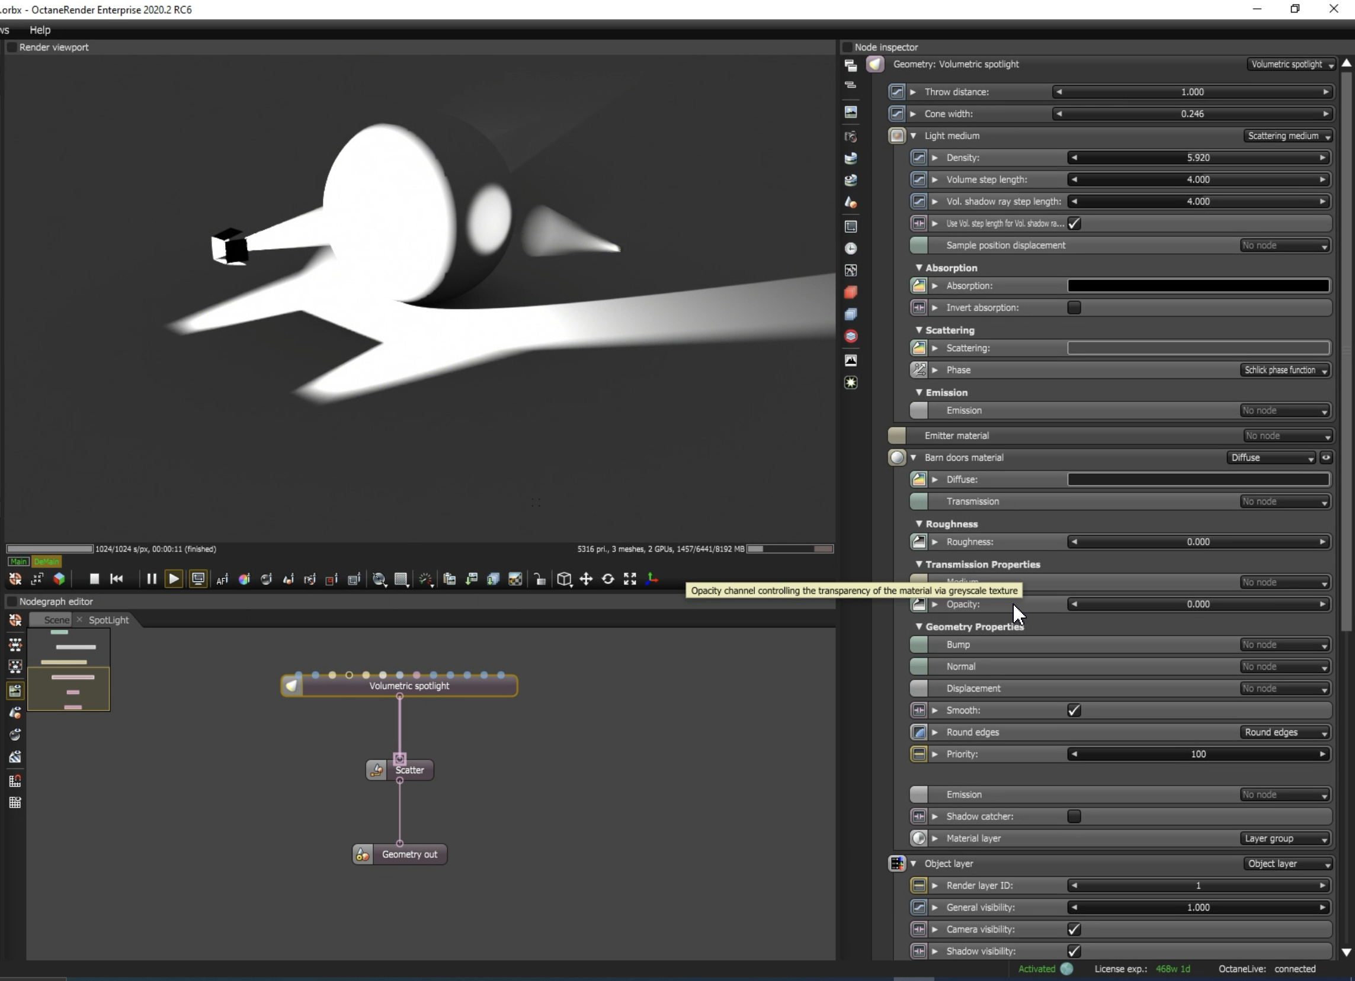Click the Absorption black color swatch

coord(1198,286)
